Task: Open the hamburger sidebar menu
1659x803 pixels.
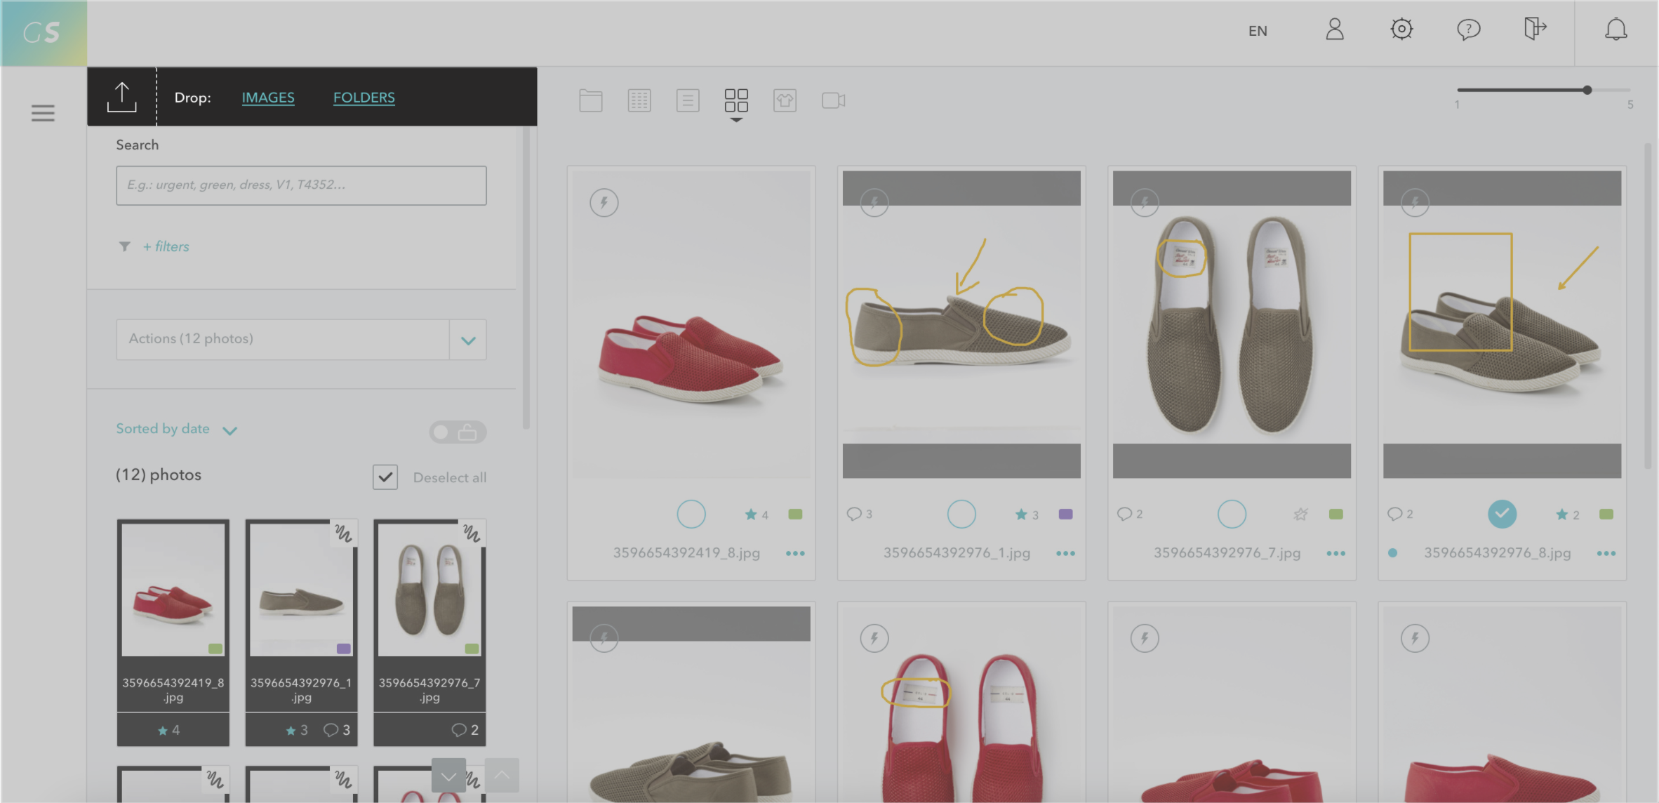Action: (43, 113)
